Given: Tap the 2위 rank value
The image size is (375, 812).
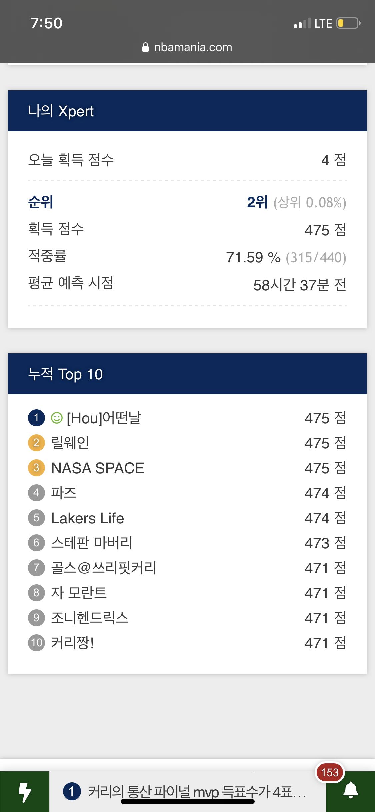Looking at the screenshot, I should pyautogui.click(x=257, y=202).
